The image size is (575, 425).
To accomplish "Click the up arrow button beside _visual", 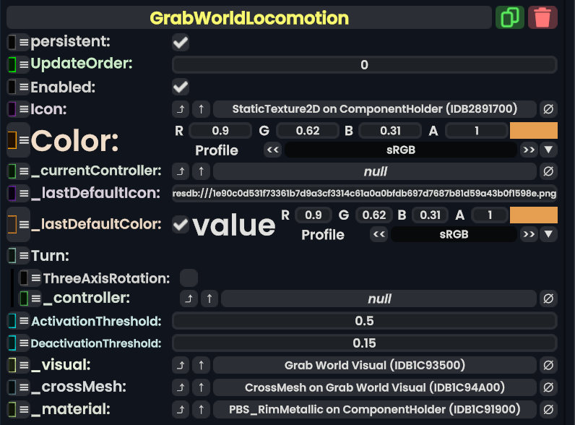I will (x=202, y=365).
